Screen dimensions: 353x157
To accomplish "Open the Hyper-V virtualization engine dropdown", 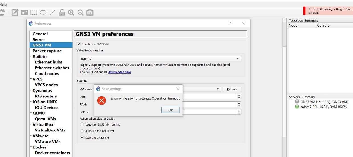I will (x=160, y=59).
